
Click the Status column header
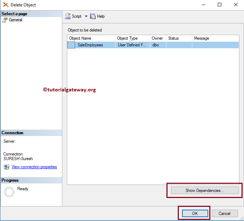pos(179,38)
